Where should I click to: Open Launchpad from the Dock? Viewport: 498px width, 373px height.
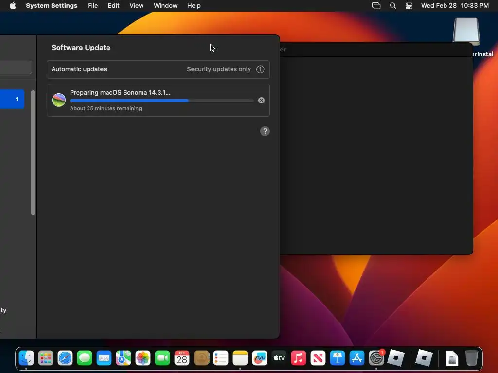46,358
